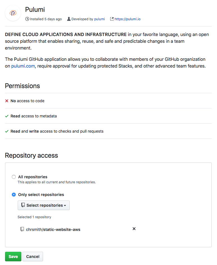
Task: Click the repository book icon beside chrsmith repo
Action: 22,229
